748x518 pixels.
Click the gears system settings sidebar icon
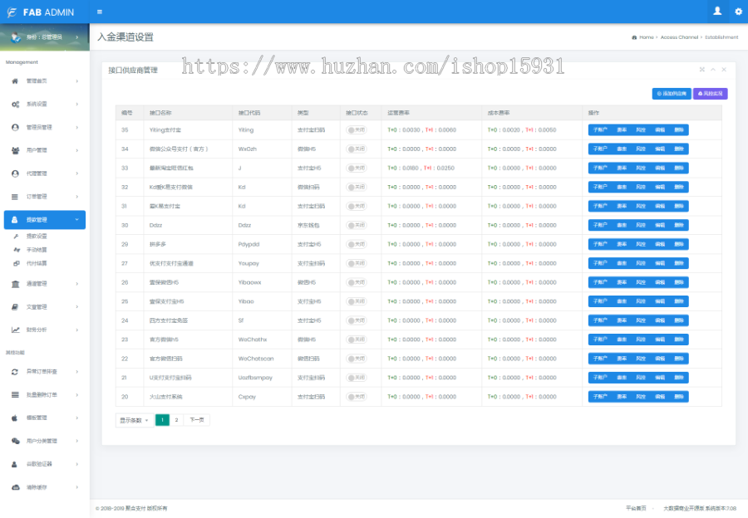point(15,104)
